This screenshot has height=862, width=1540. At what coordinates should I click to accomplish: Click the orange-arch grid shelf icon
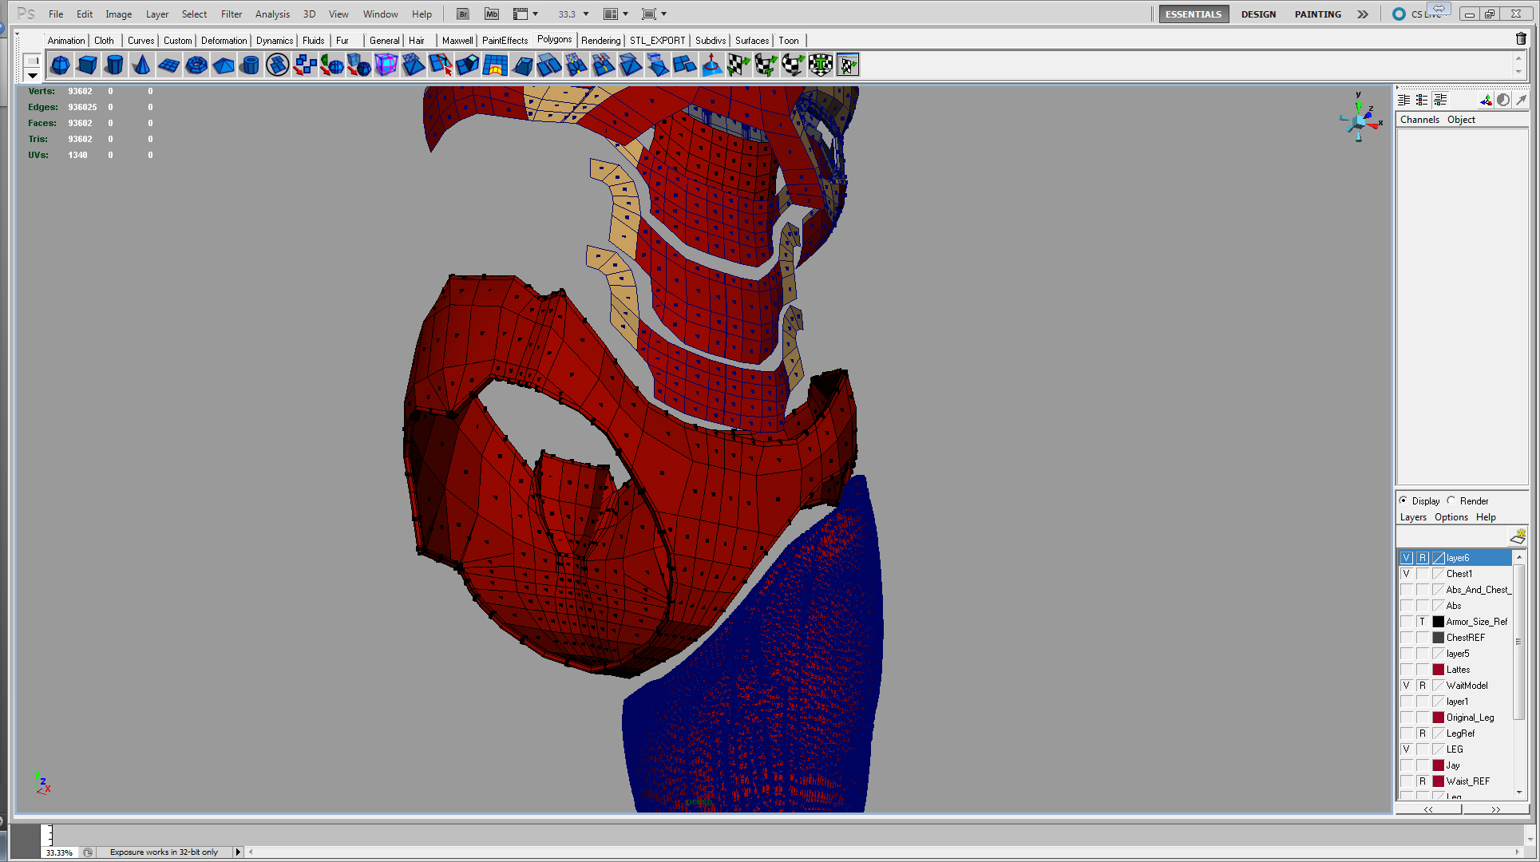click(495, 65)
